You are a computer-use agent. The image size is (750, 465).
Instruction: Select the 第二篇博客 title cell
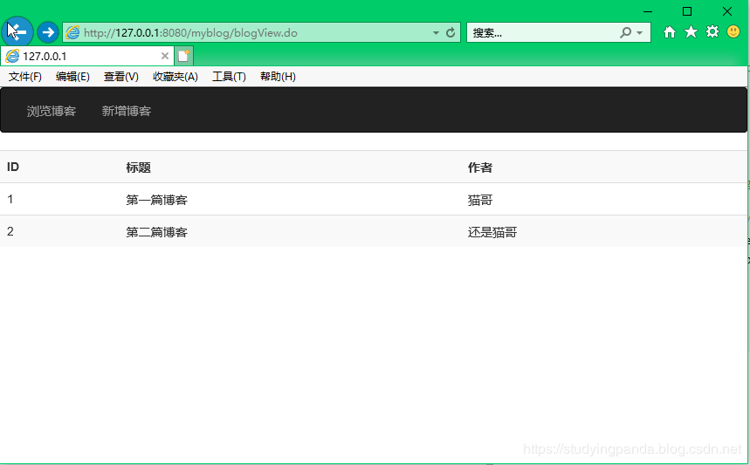[157, 232]
